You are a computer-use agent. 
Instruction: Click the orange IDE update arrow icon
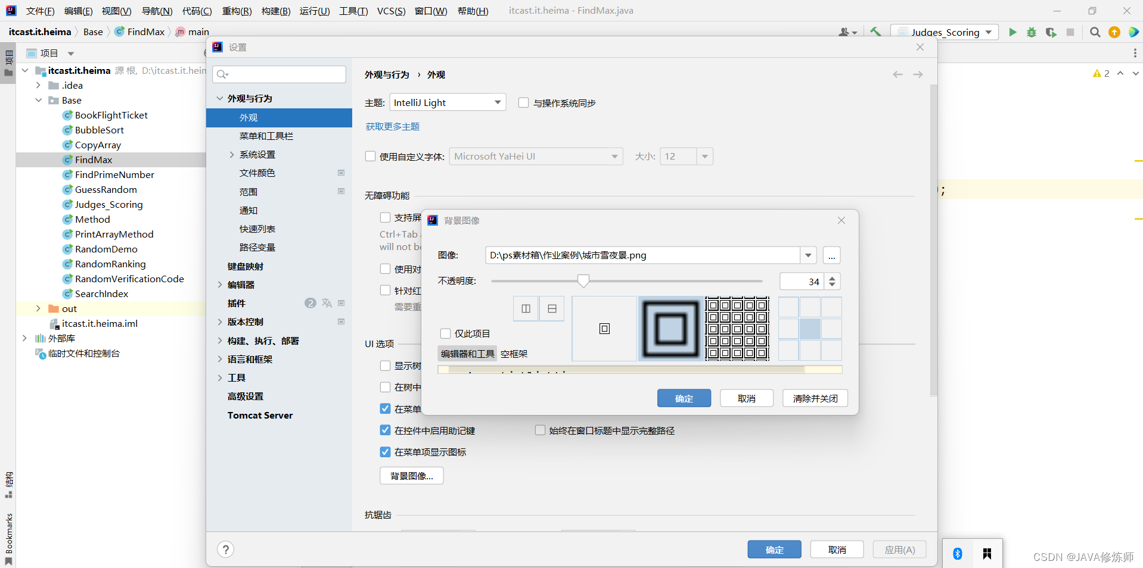pyautogui.click(x=1114, y=32)
